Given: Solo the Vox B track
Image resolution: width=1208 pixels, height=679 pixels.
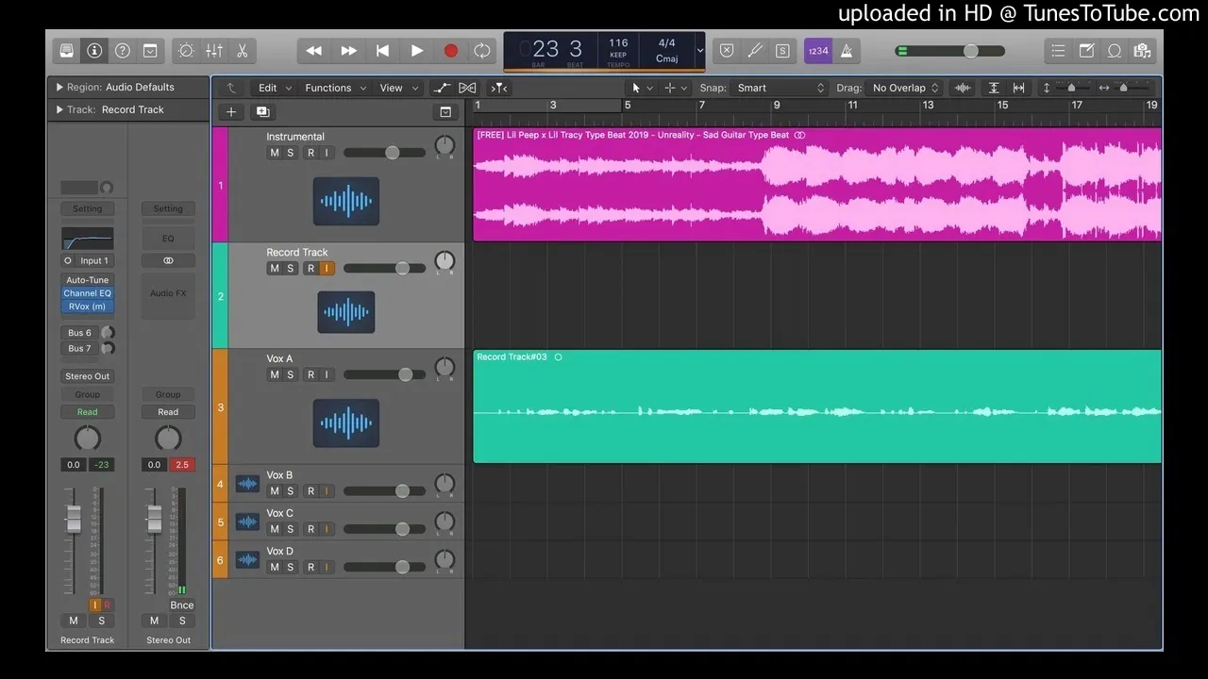Looking at the screenshot, I should click(x=291, y=491).
